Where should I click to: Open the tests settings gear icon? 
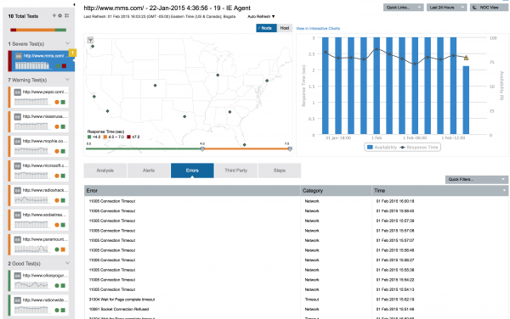[x=59, y=15]
